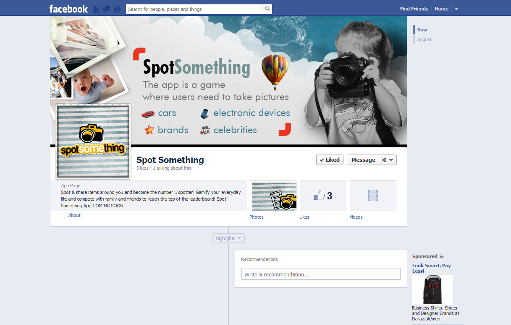Screen dimensions: 511x325
Task: Click the megaphone icon beside Sponsored
Action: tap(441, 256)
